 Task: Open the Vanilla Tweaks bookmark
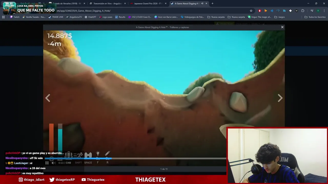[34, 17]
